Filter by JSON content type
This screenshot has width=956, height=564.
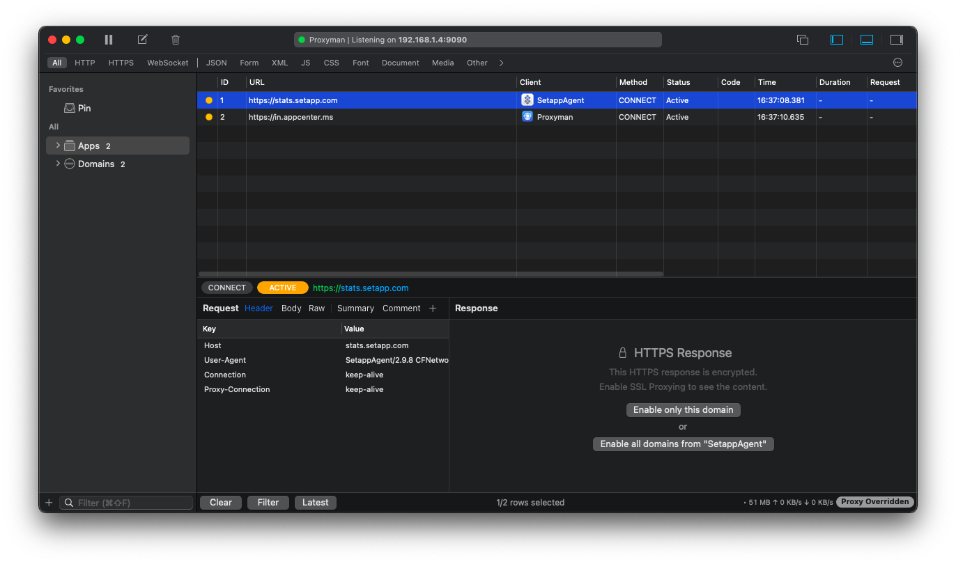(x=217, y=63)
